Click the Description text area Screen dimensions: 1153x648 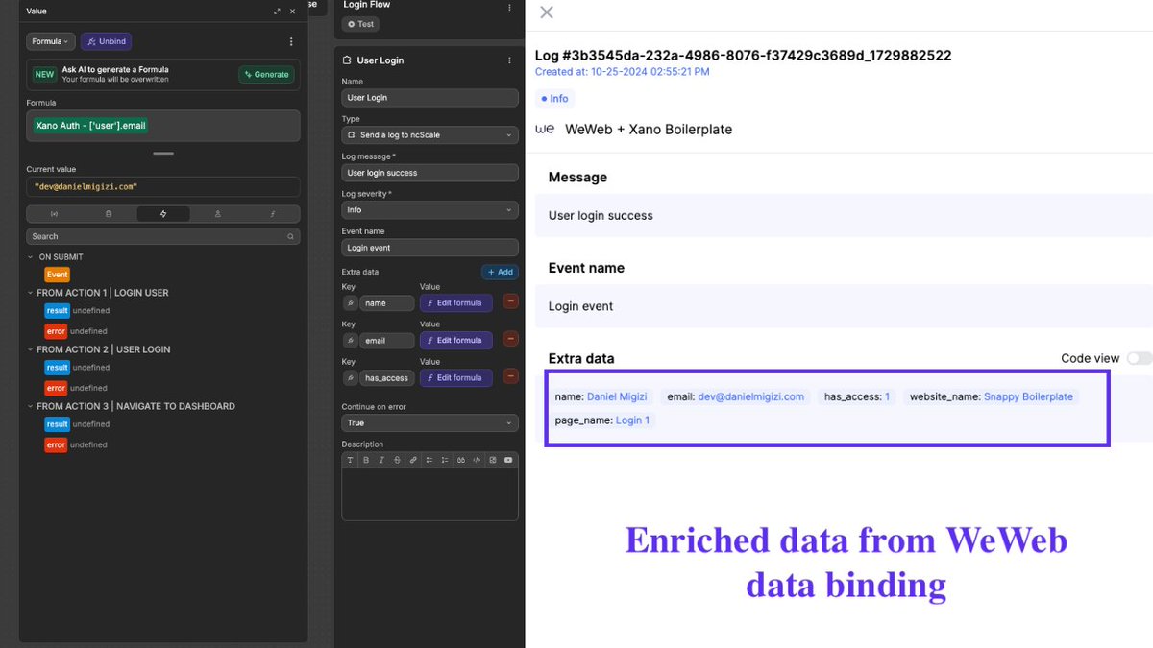tap(429, 493)
